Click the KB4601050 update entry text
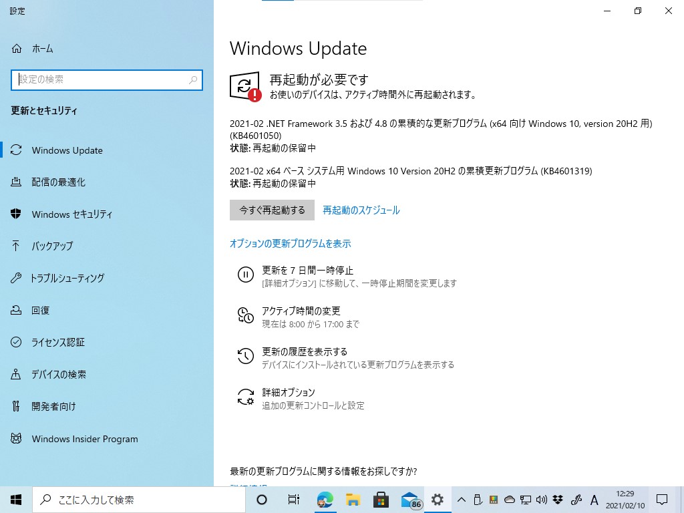This screenshot has width=684, height=513. [441, 130]
